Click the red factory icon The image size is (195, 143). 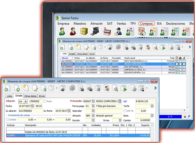(x=107, y=31)
